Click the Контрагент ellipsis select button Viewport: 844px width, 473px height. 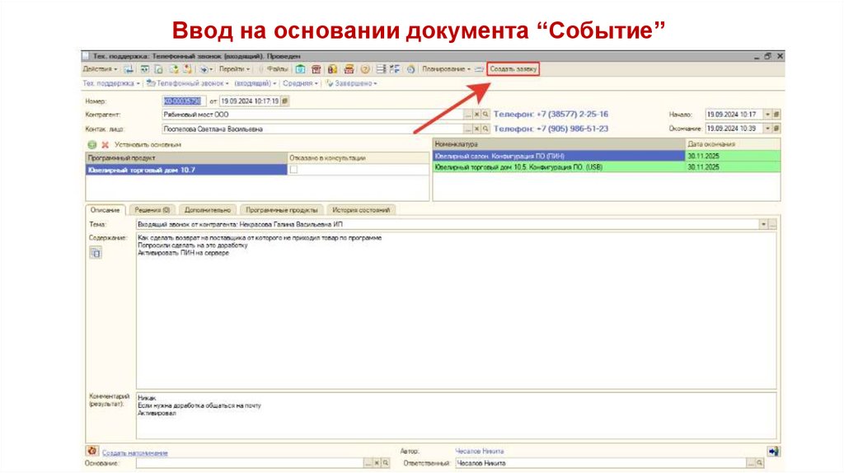click(x=468, y=115)
